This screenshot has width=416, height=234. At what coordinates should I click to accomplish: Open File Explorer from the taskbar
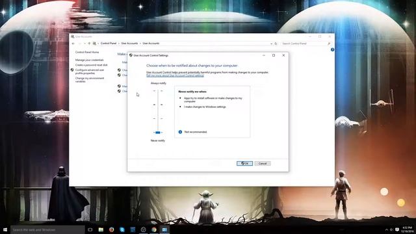tap(101, 229)
